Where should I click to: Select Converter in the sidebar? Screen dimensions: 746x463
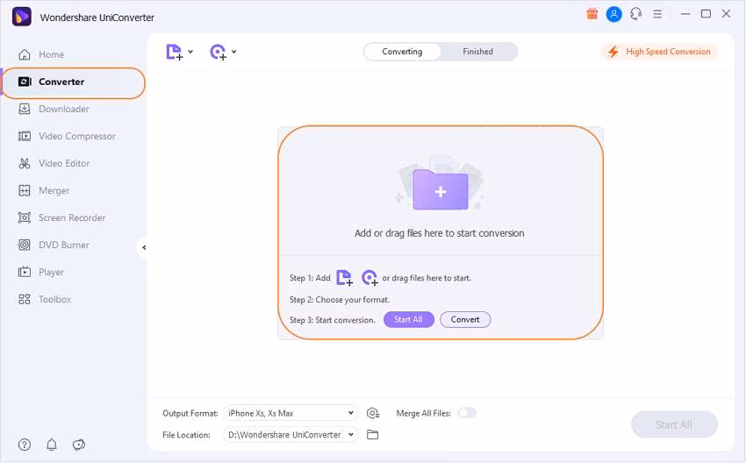click(74, 82)
